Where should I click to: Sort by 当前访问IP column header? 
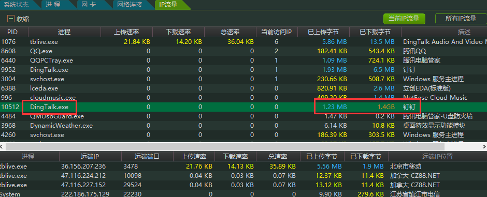(x=277, y=32)
